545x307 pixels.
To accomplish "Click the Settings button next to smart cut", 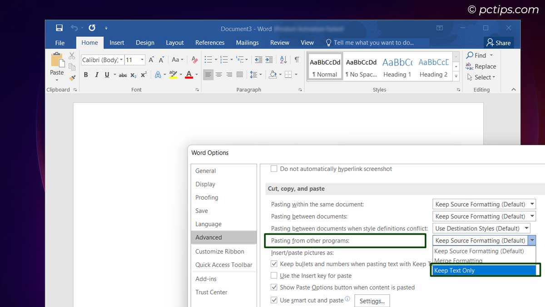I will point(372,300).
